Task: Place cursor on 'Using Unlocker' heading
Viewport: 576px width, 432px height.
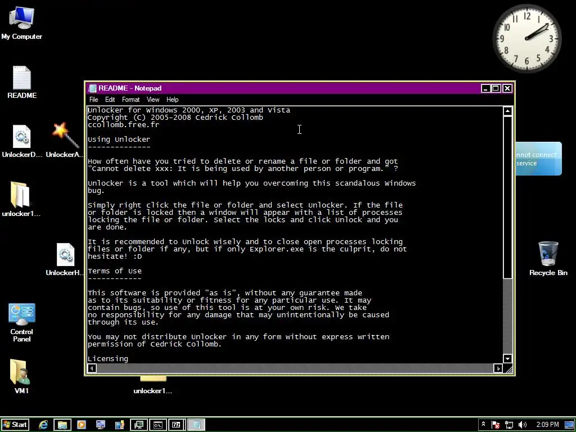Action: click(x=119, y=139)
